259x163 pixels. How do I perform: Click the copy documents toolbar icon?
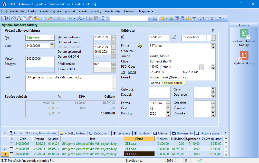click(13, 18)
